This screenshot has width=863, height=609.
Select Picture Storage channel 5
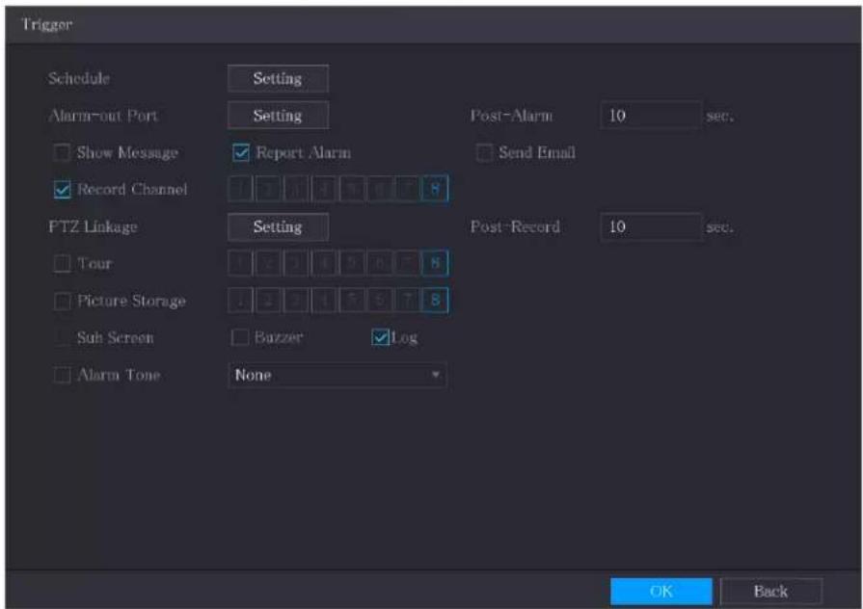click(x=352, y=301)
